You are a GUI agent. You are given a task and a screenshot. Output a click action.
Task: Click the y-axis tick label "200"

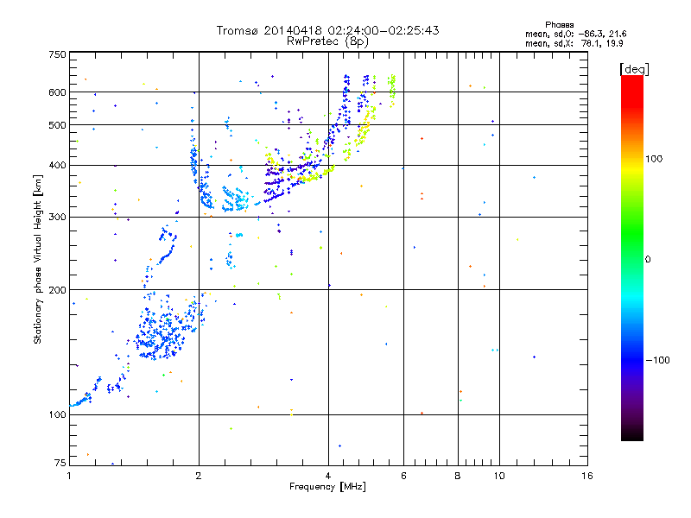point(57,290)
